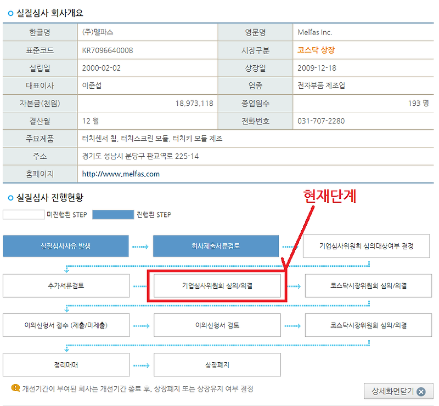Select 코스닥시장위원회 심의/의결 box beside 기업심사위원회 심의/의결
This screenshot has height=406, width=439.
368,285
